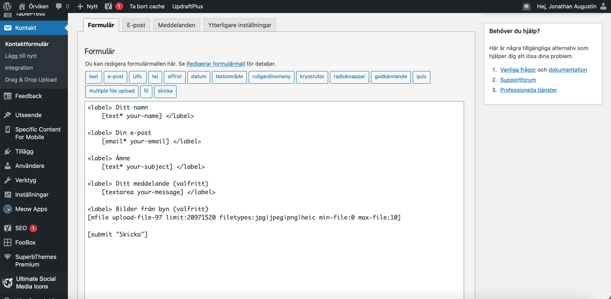Open Yoast icon in admin bar
Image resolution: width=611 pixels, height=299 pixels.
pyautogui.click(x=108, y=6)
